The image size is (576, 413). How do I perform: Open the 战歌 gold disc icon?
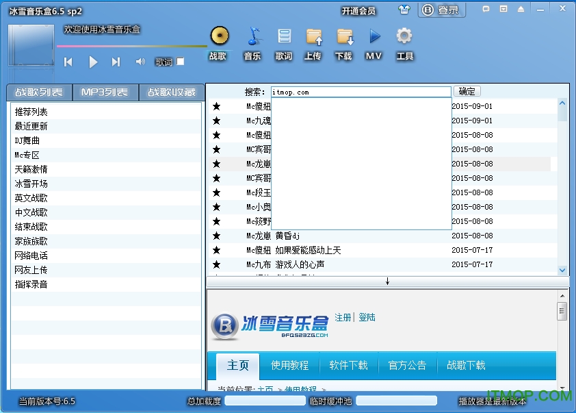click(x=218, y=36)
